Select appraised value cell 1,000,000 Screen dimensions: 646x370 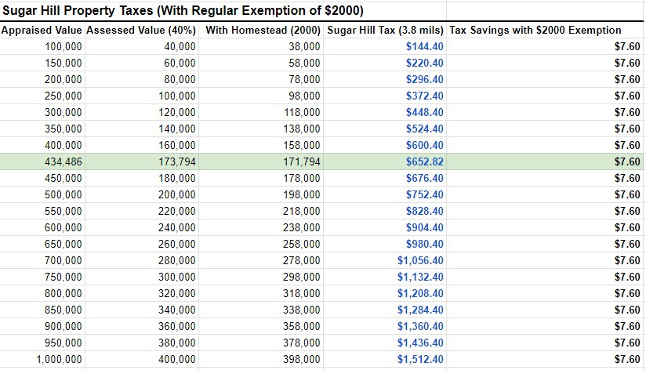pyautogui.click(x=60, y=360)
